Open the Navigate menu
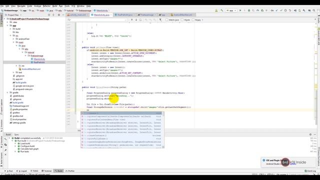320x180 pixels. [x=21, y=6]
